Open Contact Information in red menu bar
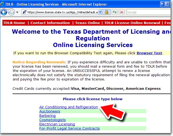 50,23
